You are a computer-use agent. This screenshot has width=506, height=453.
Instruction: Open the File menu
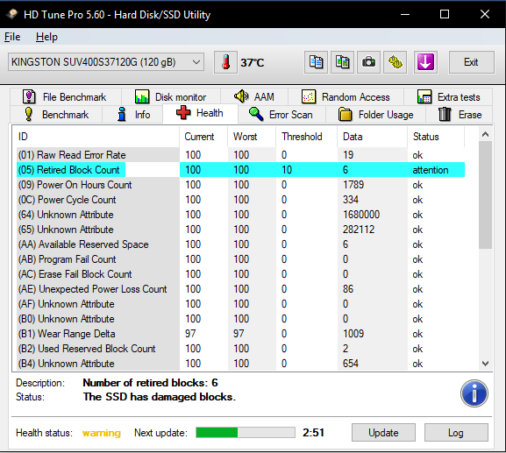[x=12, y=37]
